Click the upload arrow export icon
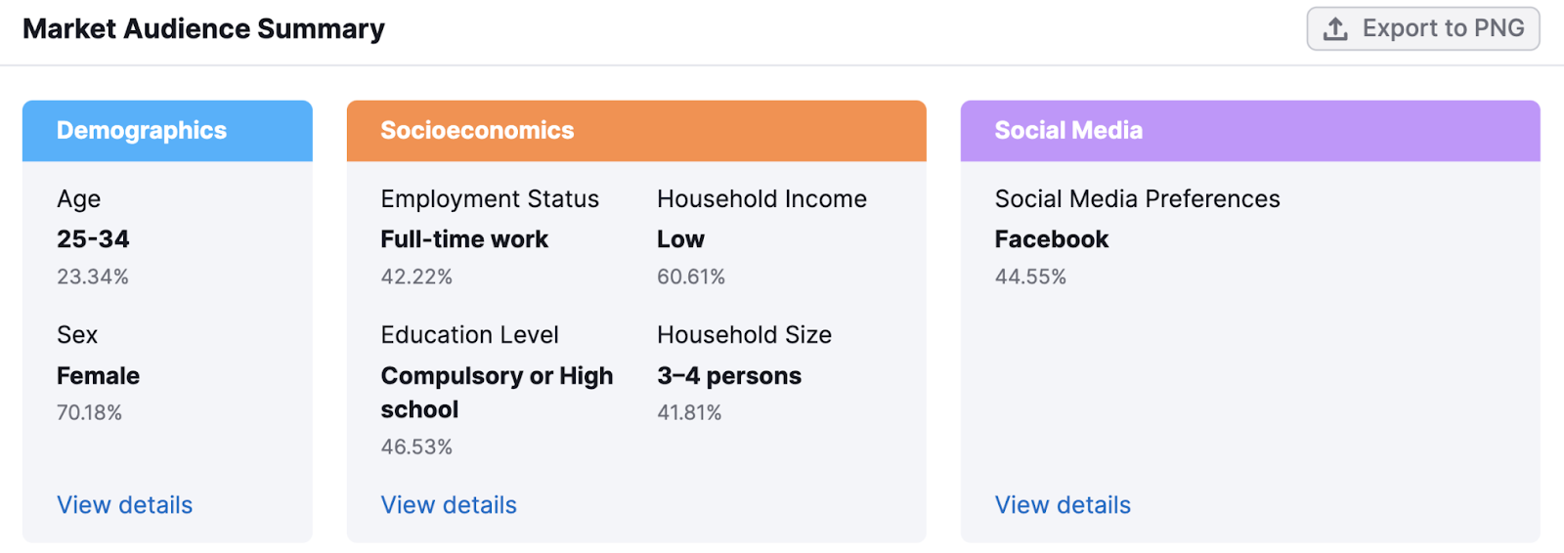Image resolution: width=1564 pixels, height=553 pixels. [x=1335, y=29]
